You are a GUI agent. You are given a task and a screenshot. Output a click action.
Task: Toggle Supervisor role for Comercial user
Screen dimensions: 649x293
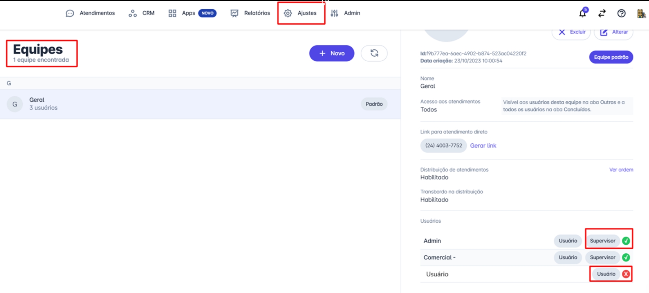602,257
